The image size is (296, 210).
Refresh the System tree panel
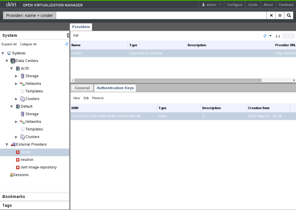(67, 44)
